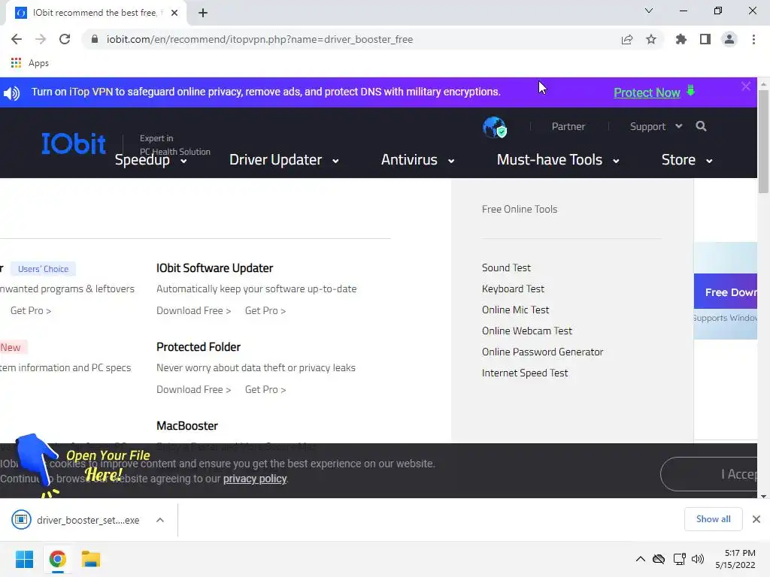Download Free for IObit Software Updater

point(193,310)
